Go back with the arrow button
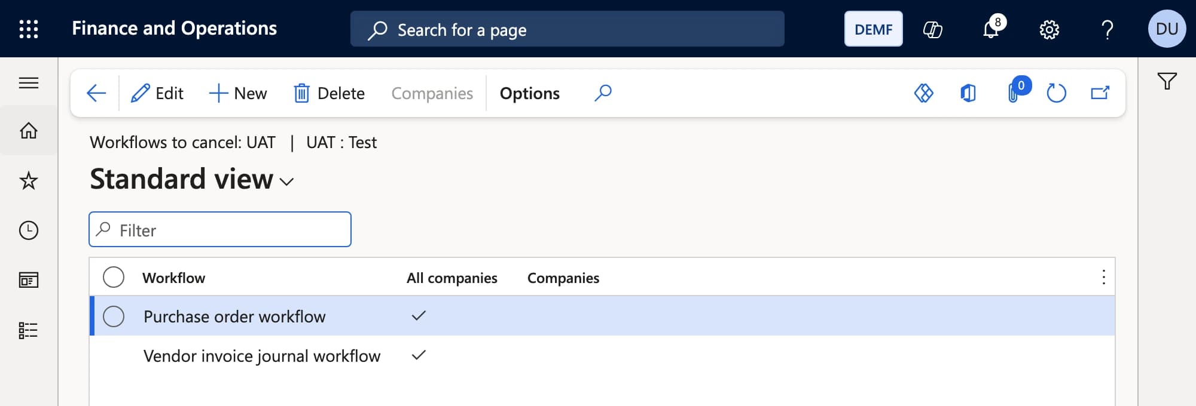 click(x=96, y=93)
